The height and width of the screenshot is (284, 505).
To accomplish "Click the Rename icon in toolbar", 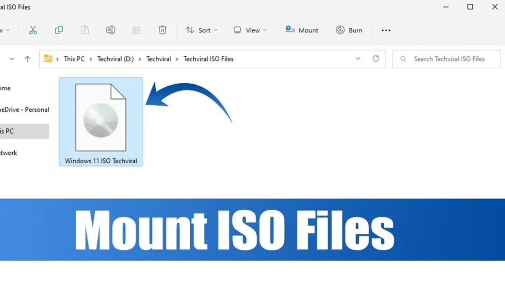I will (x=111, y=30).
